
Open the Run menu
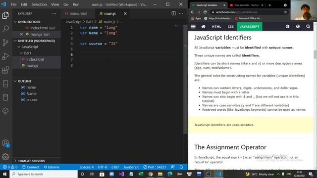pyautogui.click(x=76, y=4)
